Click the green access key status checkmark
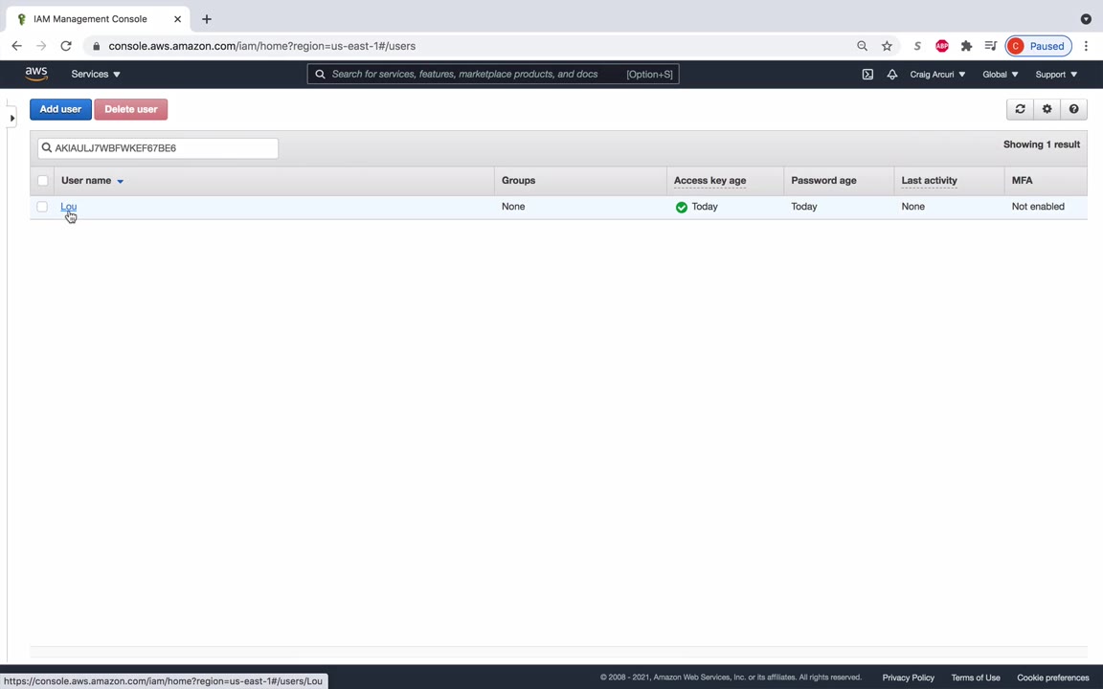This screenshot has height=689, width=1103. tap(681, 207)
